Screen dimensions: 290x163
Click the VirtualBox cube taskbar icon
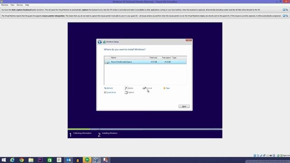click(x=96, y=160)
